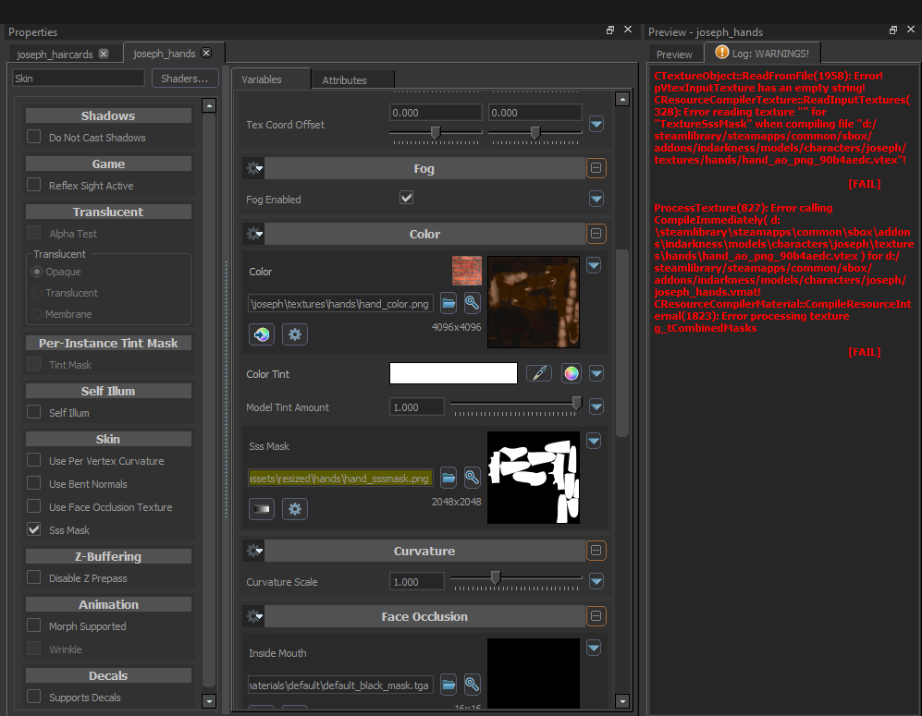Image resolution: width=922 pixels, height=716 pixels.
Task: Open the Shaders... button
Action: tap(185, 78)
